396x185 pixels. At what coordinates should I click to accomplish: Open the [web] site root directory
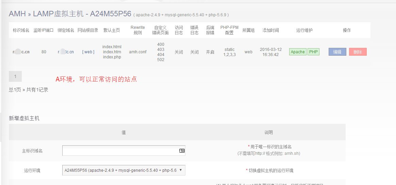pyautogui.click(x=88, y=52)
